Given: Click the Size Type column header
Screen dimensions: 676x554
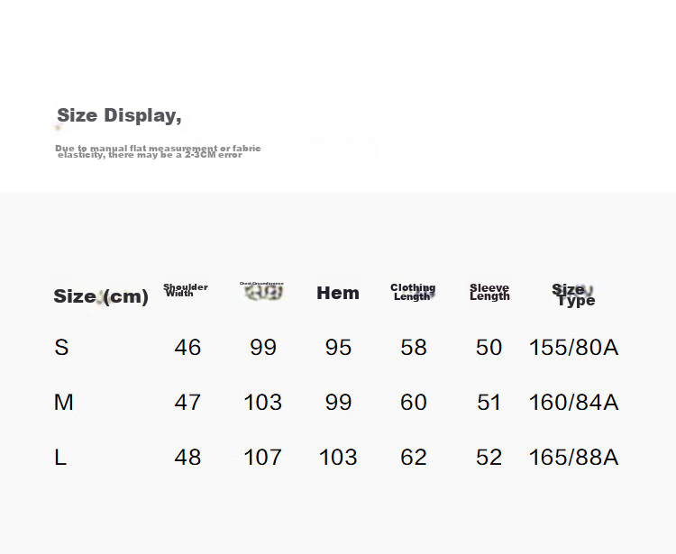Looking at the screenshot, I should pyautogui.click(x=573, y=295).
